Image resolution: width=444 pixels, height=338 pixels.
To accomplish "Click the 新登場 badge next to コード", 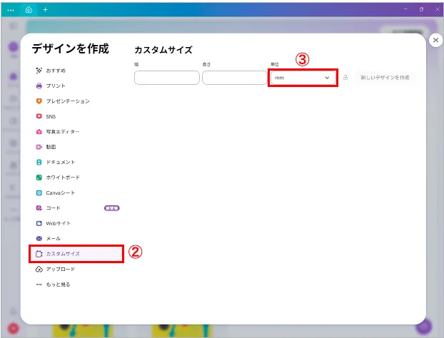I will pos(112,208).
